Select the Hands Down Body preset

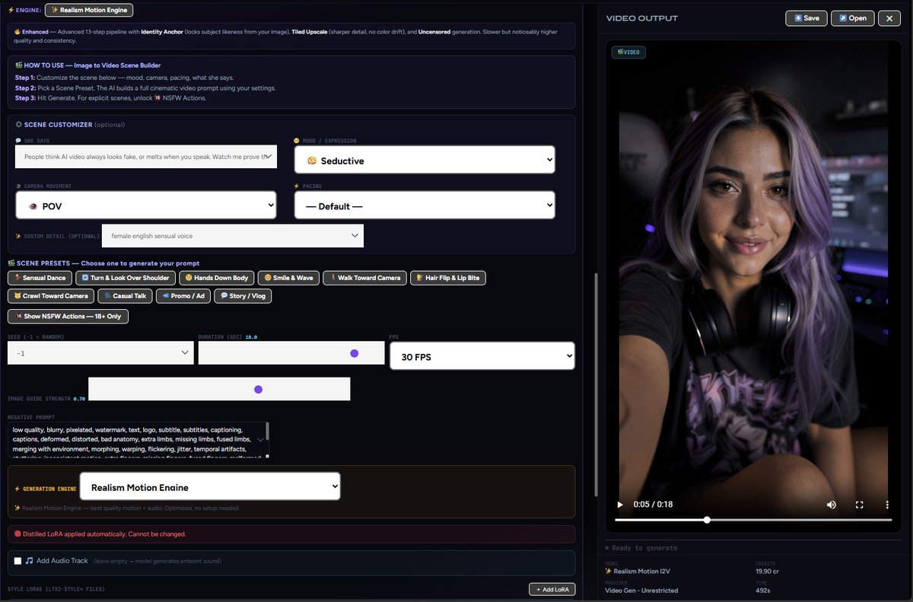216,278
